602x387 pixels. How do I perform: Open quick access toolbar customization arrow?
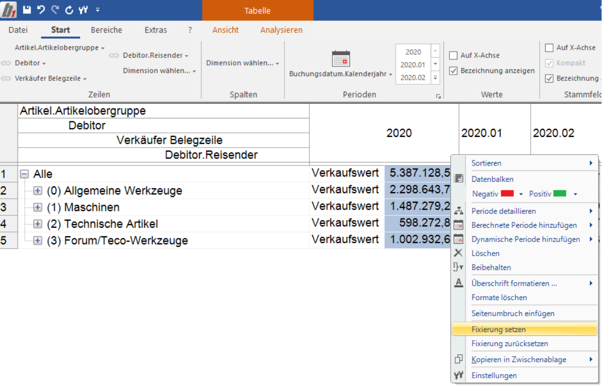pos(97,10)
